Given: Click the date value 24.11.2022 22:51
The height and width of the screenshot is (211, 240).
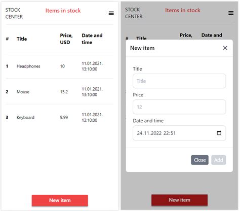Looking at the screenshot, I should point(156,133).
